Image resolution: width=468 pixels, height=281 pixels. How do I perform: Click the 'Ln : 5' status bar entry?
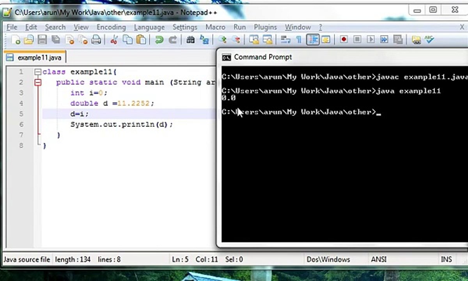180,259
